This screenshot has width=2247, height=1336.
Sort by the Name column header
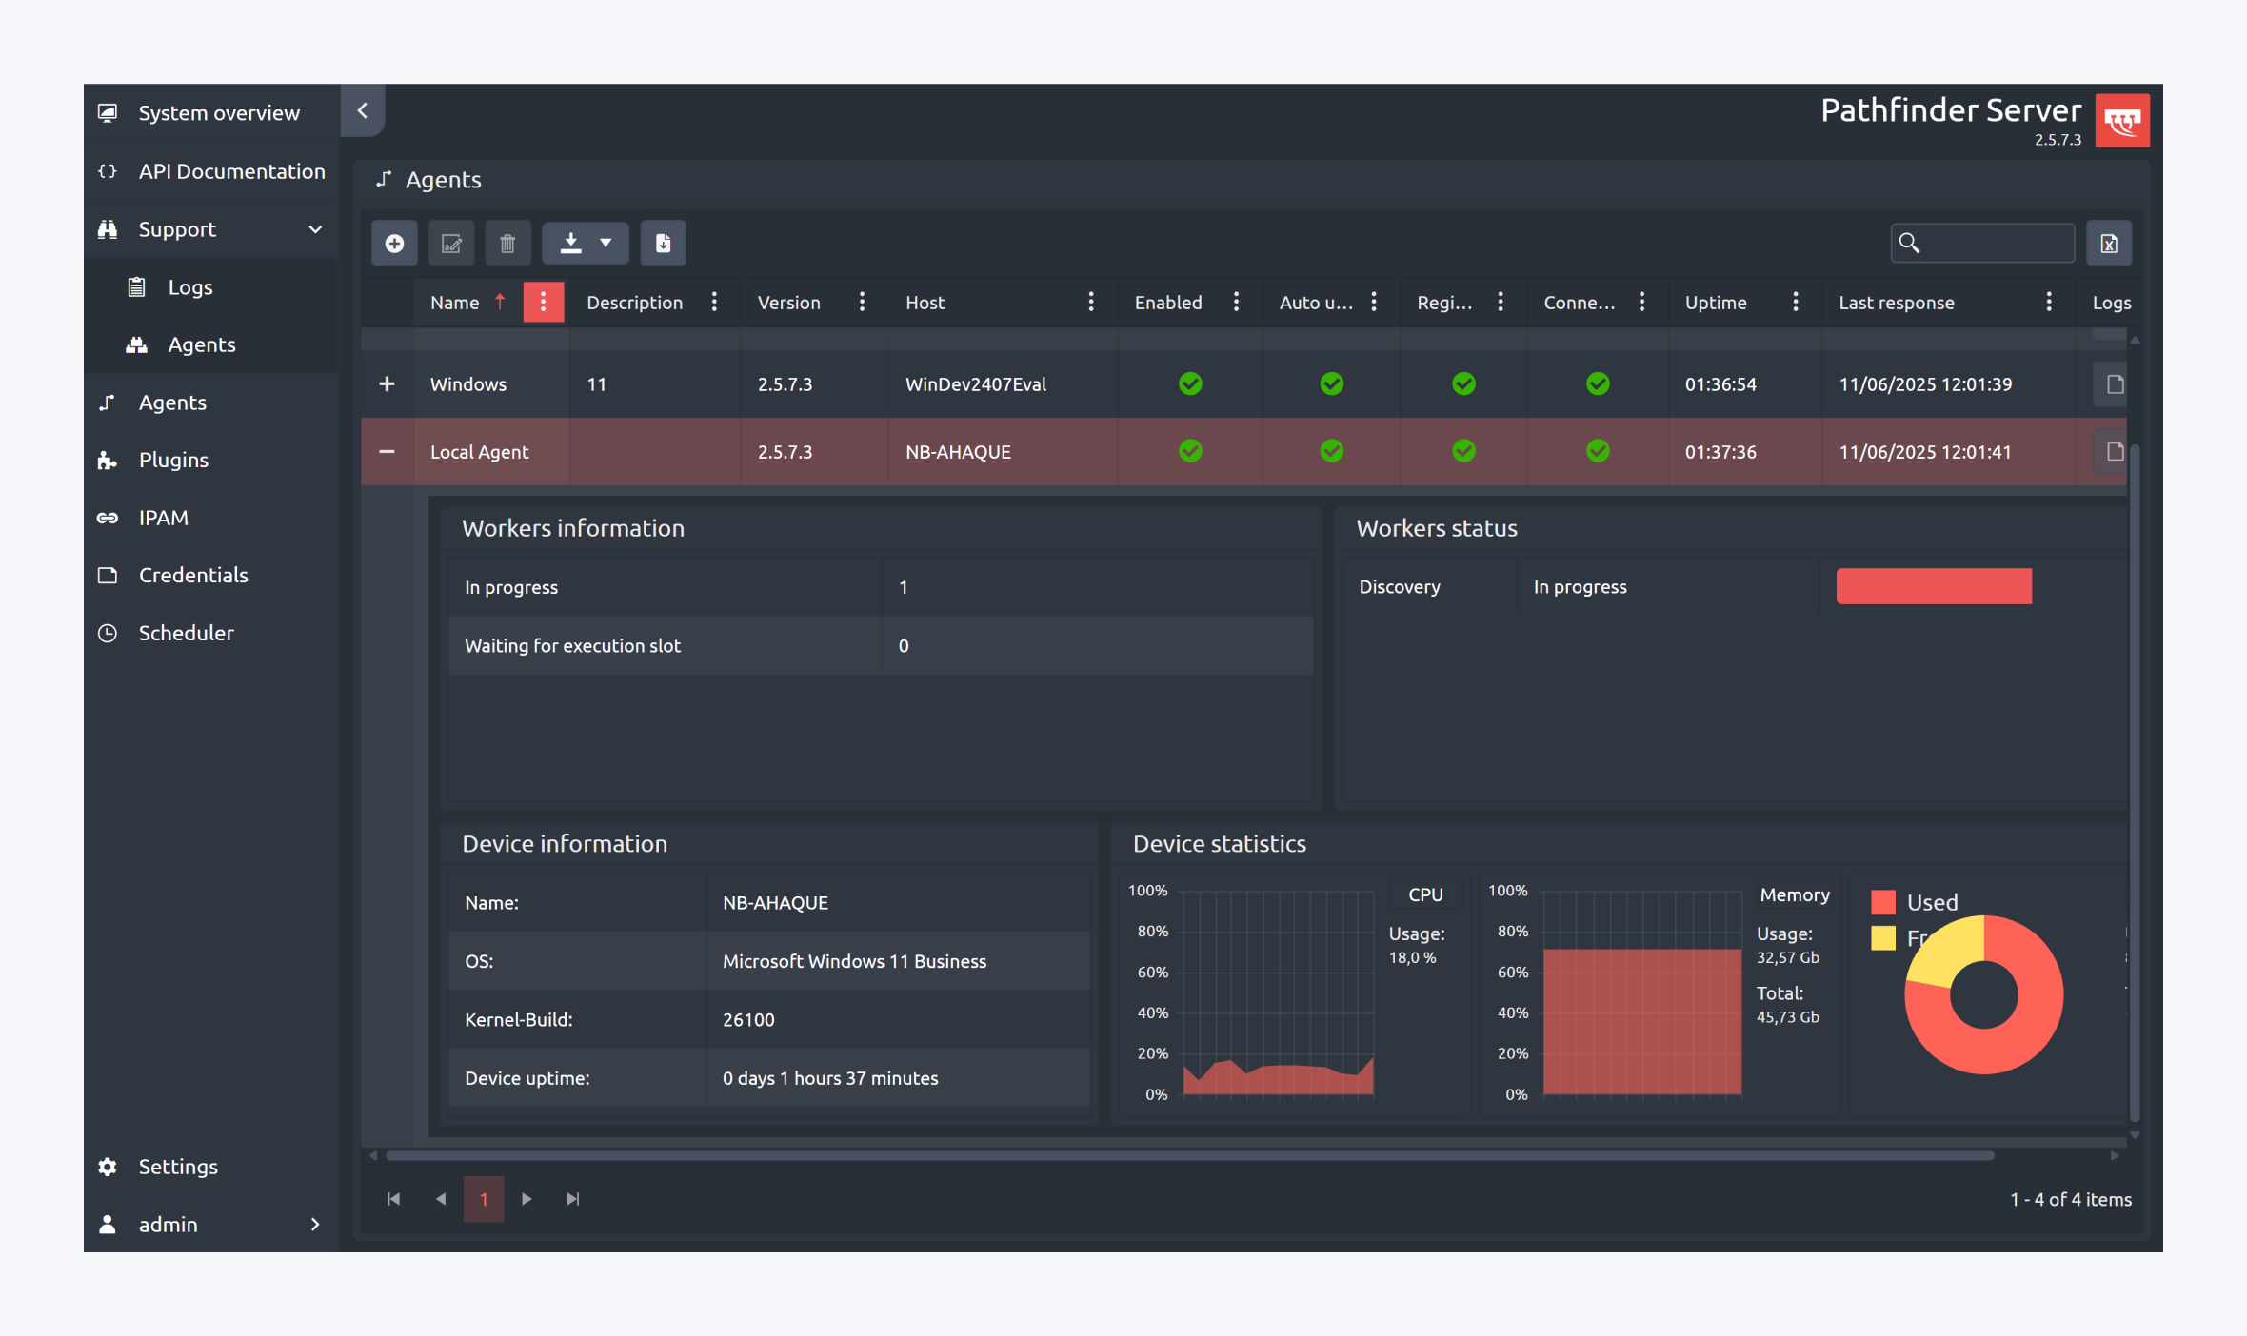(x=455, y=303)
